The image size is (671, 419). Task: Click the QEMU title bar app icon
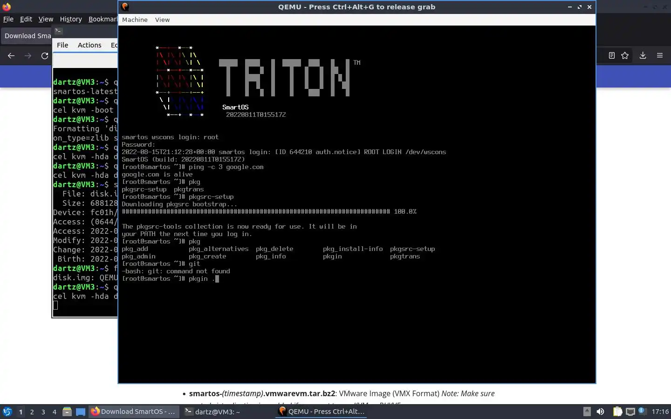coord(125,7)
